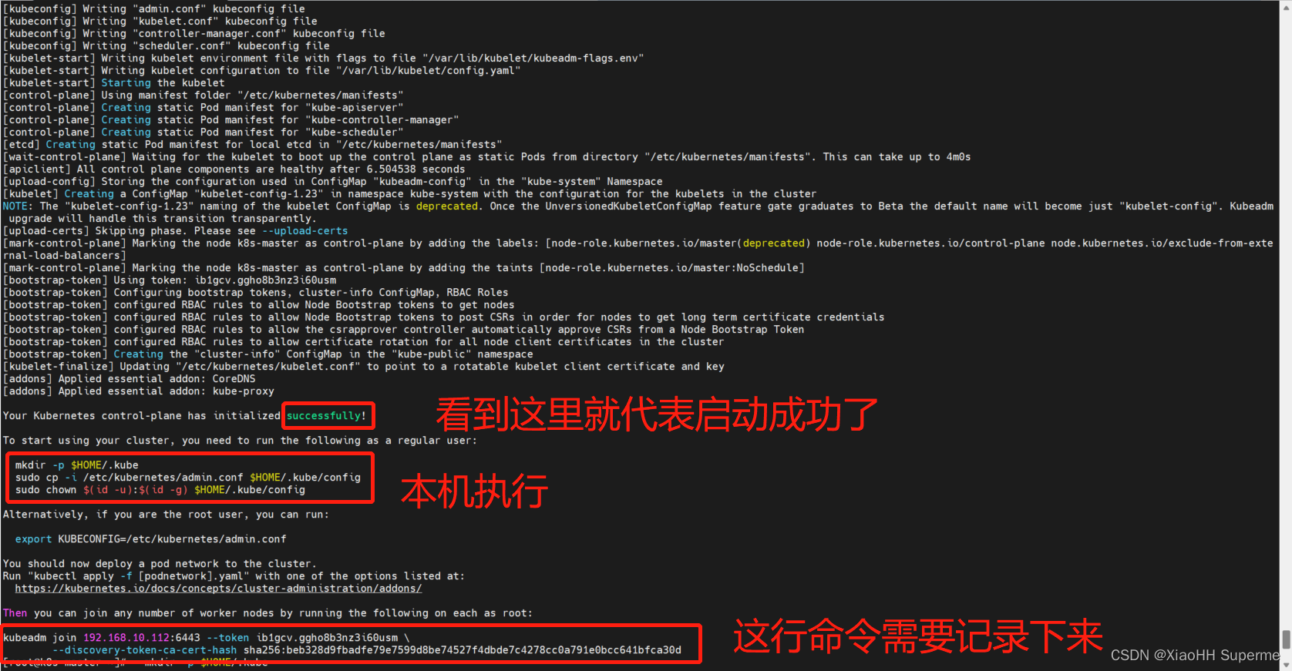Click the 'CSDN @XiaoHH Superme' watermark
This screenshot has width=1292, height=671.
click(1195, 656)
